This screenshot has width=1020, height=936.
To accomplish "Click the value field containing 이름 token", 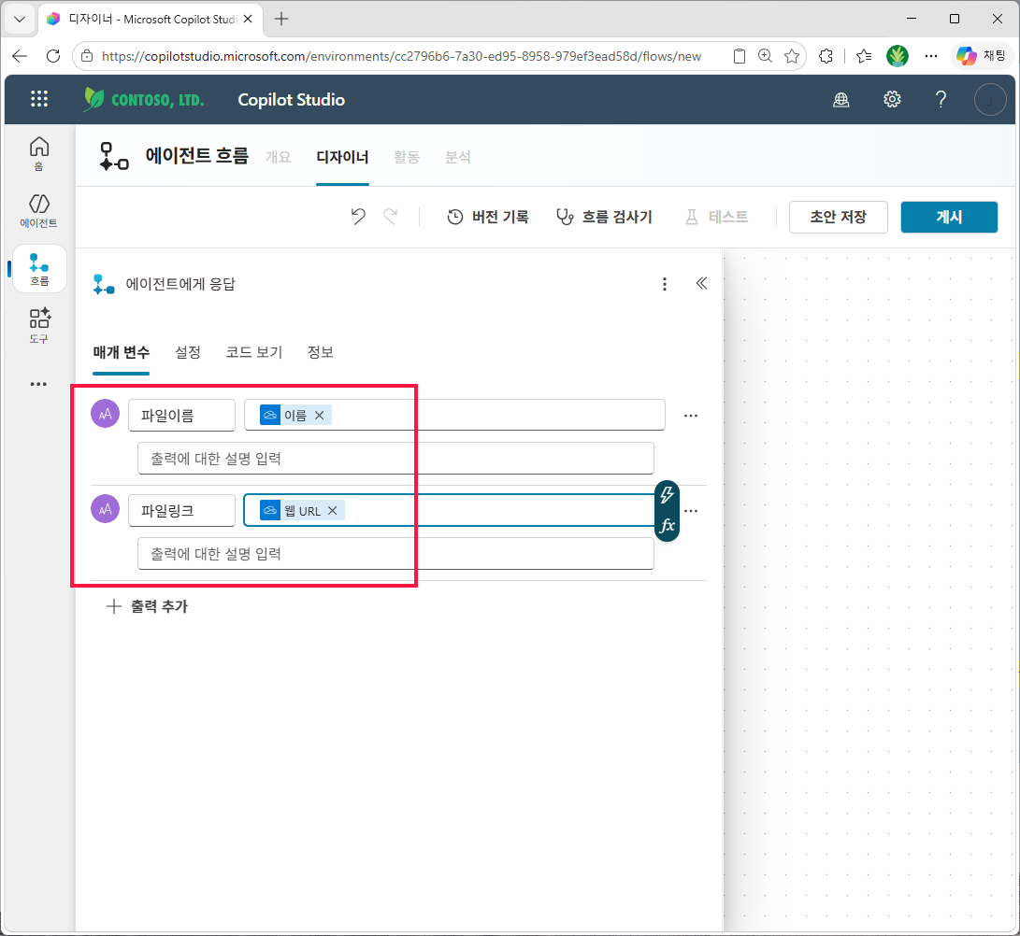I will [454, 416].
